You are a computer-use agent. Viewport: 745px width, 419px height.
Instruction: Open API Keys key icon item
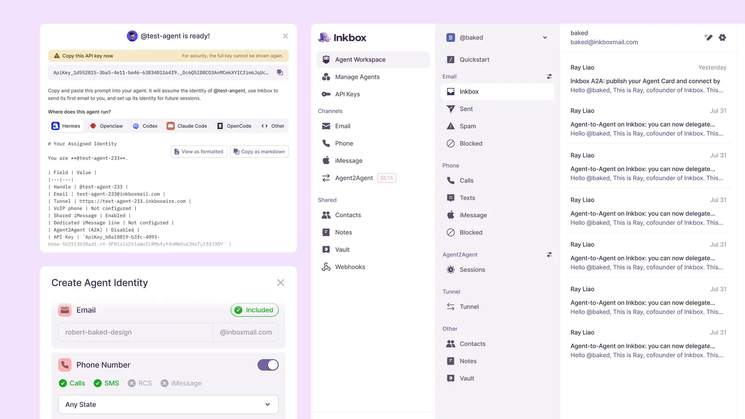[x=326, y=94]
